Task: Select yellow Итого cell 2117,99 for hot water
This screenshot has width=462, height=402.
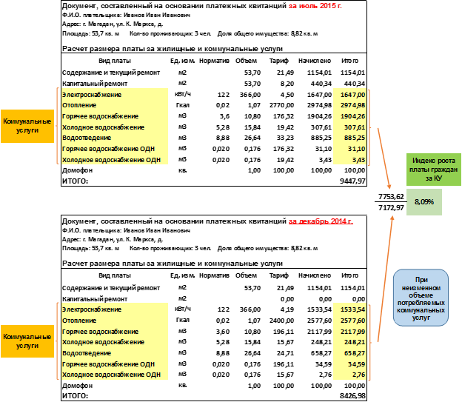Action: tap(352, 332)
